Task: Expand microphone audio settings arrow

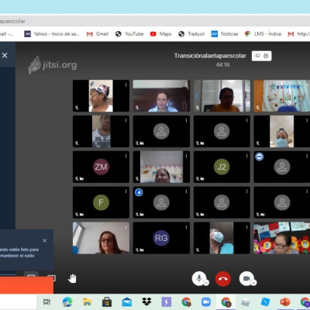Action: coord(206,283)
